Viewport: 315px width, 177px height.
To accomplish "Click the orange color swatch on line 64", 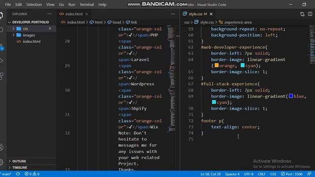I will click(x=217, y=65).
